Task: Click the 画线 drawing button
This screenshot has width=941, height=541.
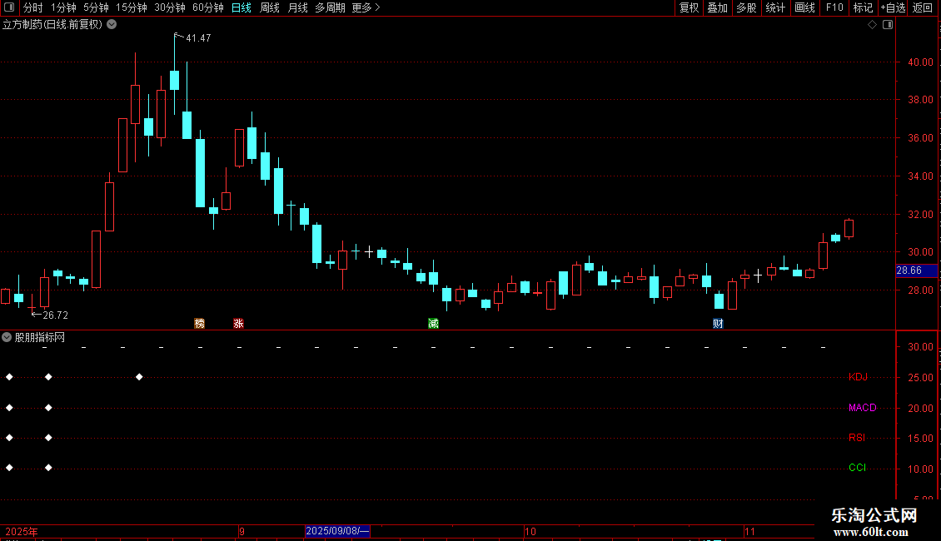Action: pos(804,7)
